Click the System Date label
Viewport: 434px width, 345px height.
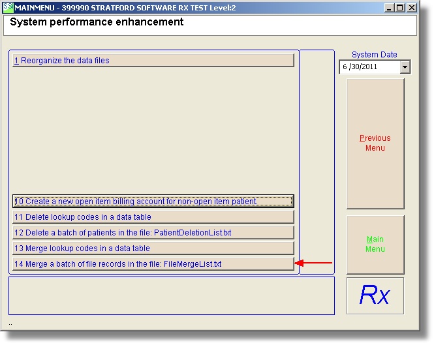pos(374,55)
